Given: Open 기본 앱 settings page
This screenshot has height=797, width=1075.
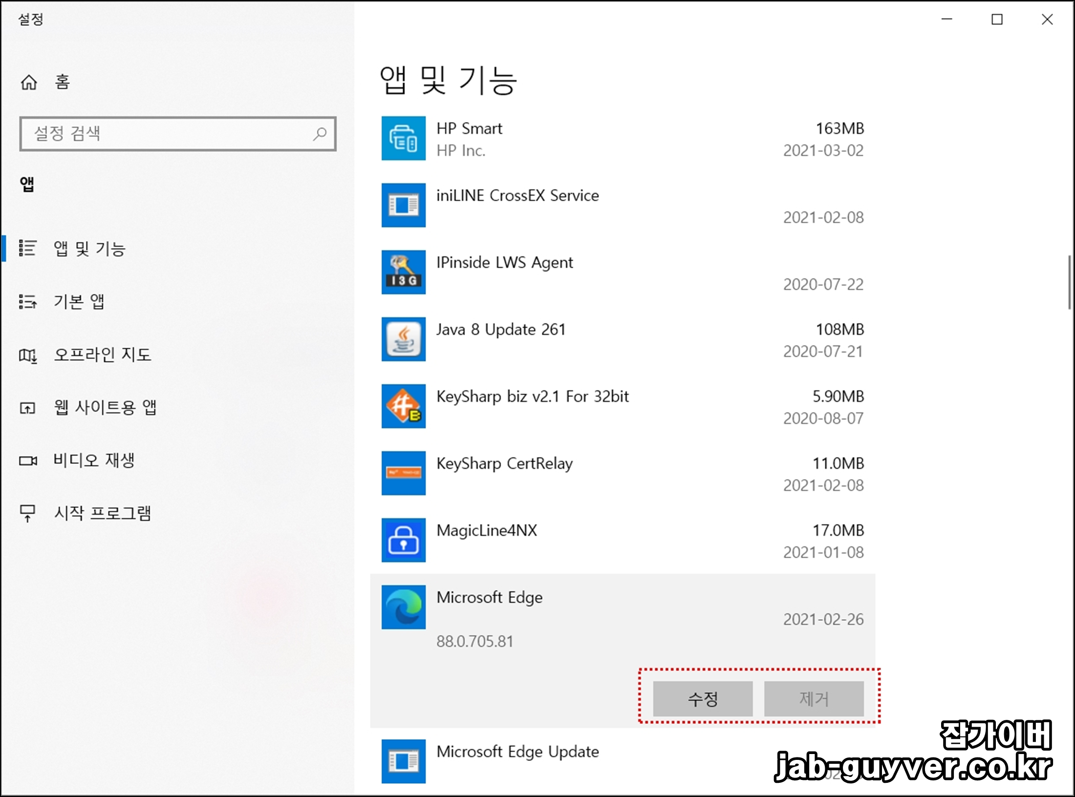Looking at the screenshot, I should pos(79,301).
